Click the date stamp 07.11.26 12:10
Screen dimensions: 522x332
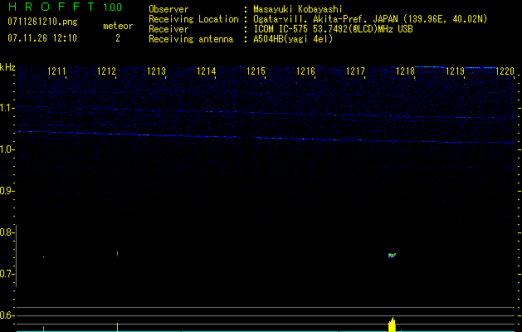pyautogui.click(x=42, y=38)
